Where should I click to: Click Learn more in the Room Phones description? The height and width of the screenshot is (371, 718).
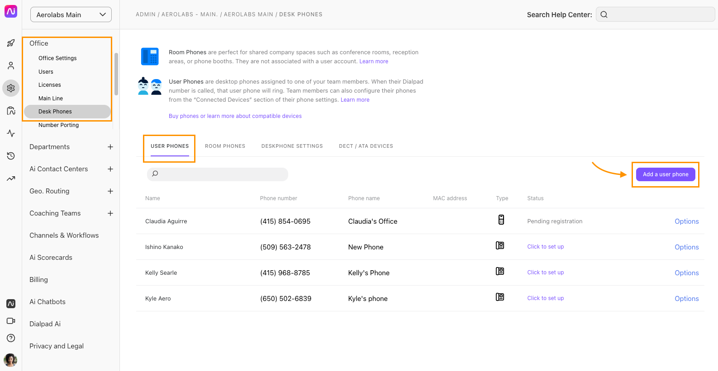(x=374, y=61)
